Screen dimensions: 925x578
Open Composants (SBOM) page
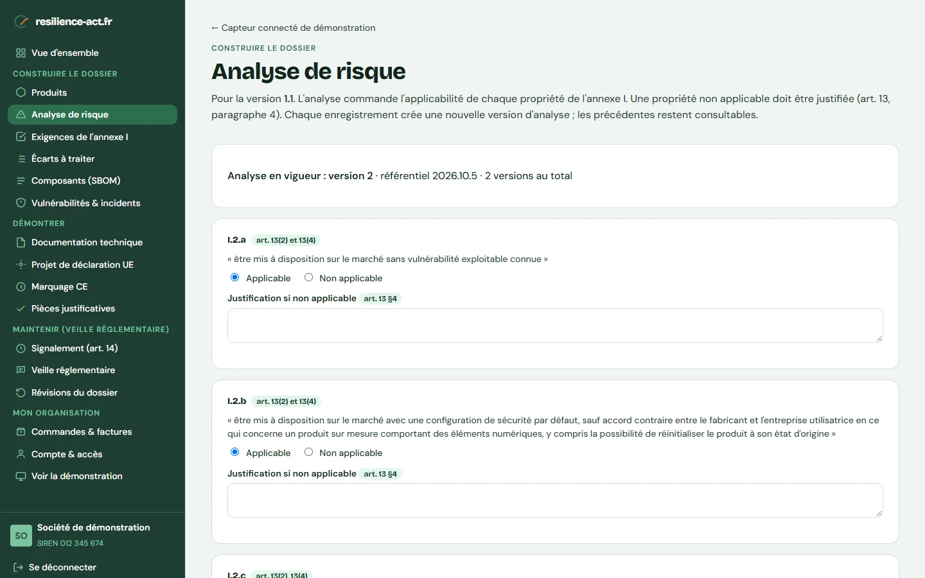point(92,180)
